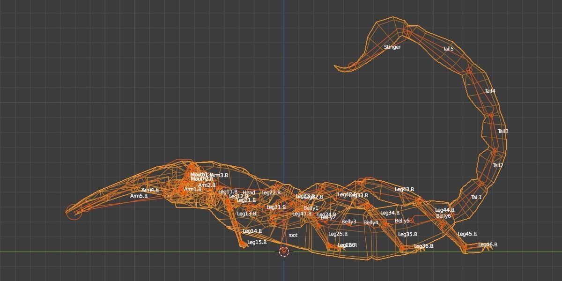Select the Leg21.R bone label

tap(246, 200)
